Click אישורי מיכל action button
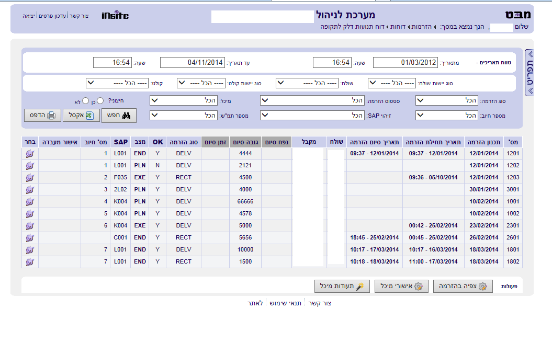 pos(401,287)
